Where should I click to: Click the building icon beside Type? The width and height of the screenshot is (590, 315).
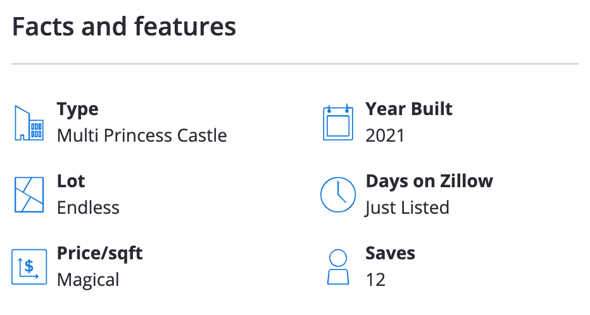tap(28, 123)
